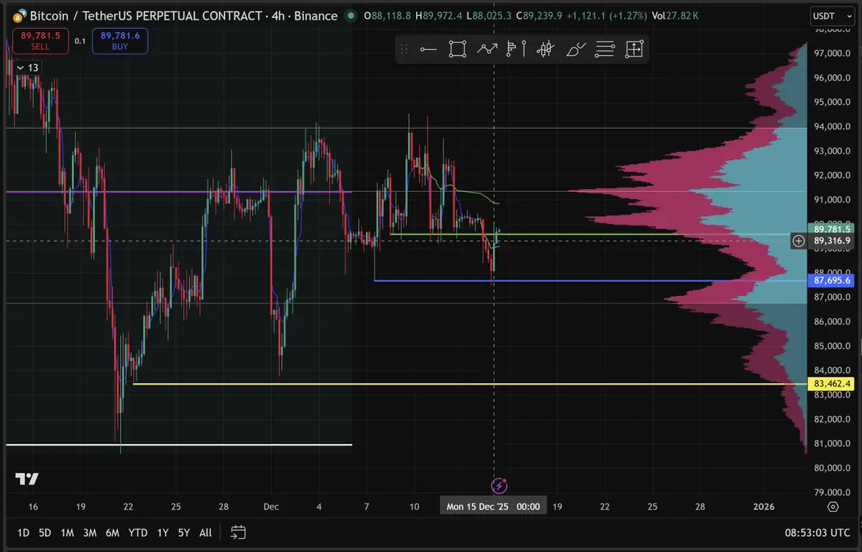Set time range to 6M
862x552 pixels.
(112, 532)
